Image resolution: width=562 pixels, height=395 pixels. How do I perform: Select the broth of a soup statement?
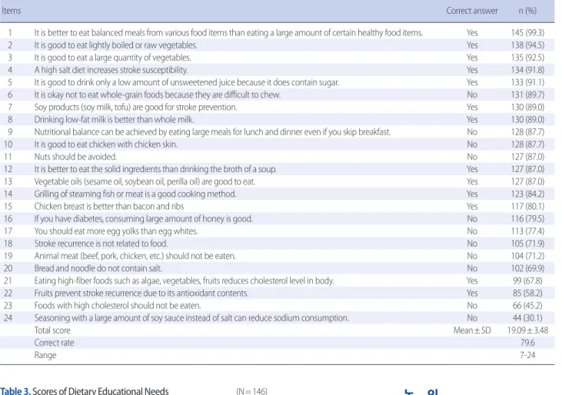[x=155, y=169]
